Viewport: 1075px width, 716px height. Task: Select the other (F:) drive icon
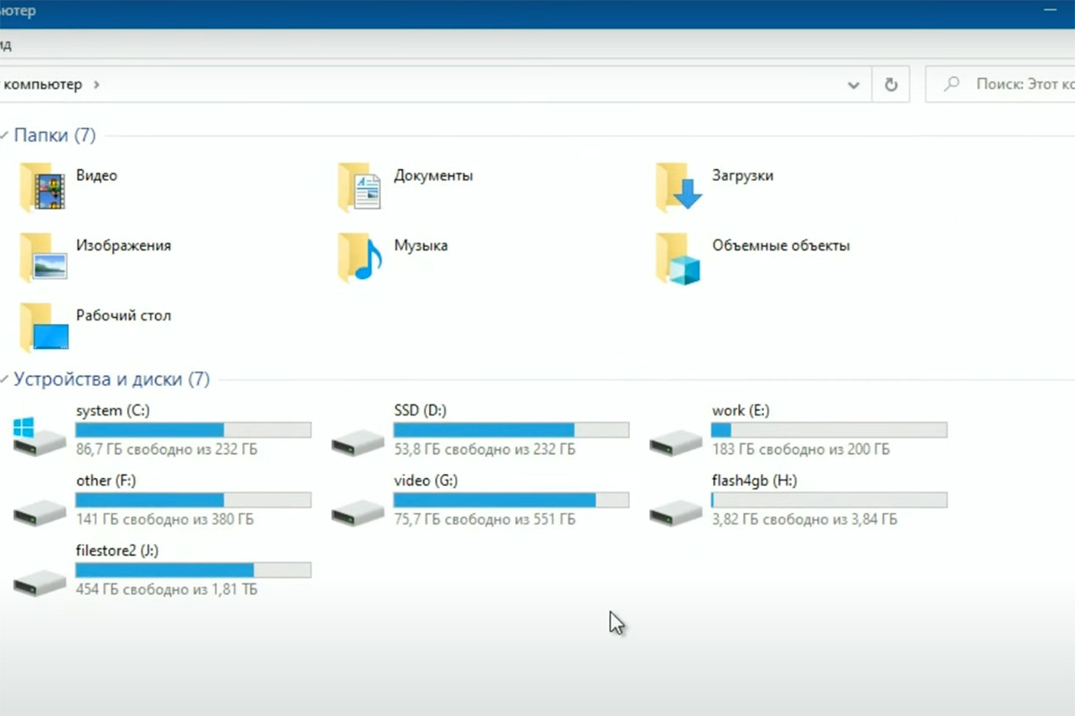coord(40,512)
